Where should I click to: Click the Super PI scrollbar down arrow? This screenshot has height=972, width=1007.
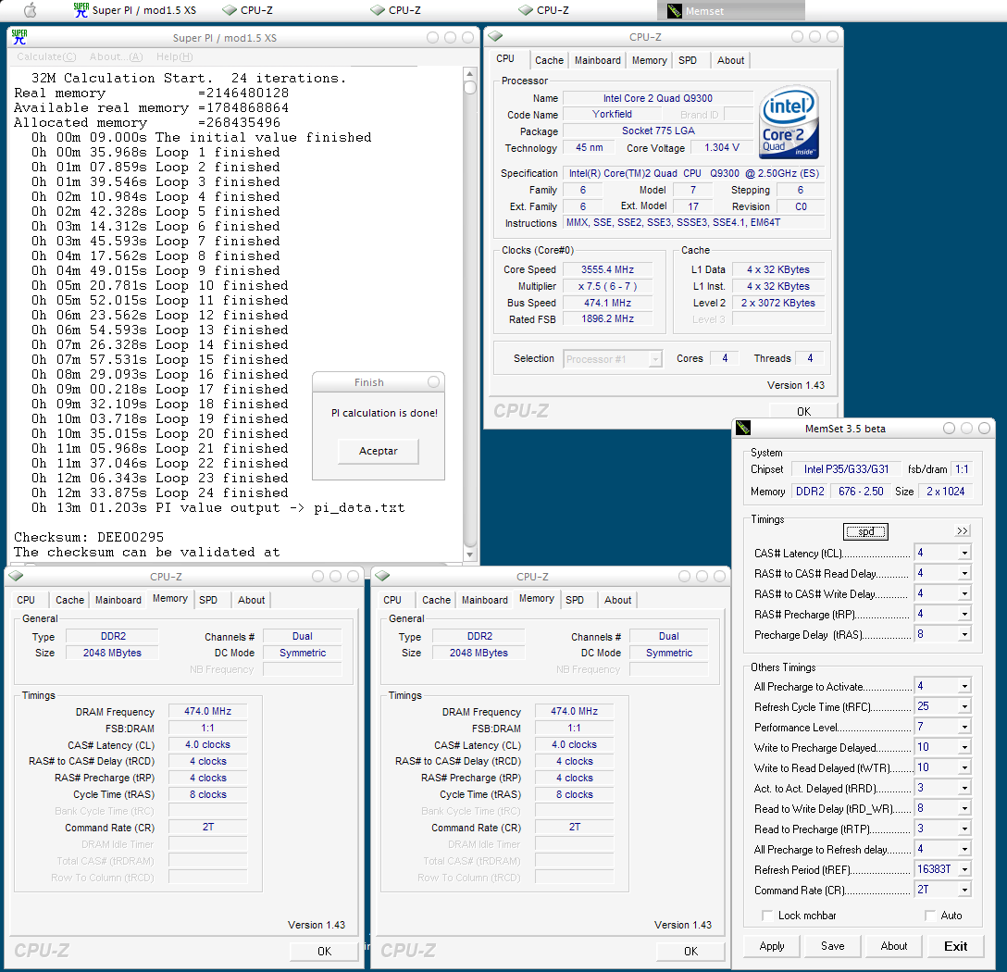pos(469,554)
